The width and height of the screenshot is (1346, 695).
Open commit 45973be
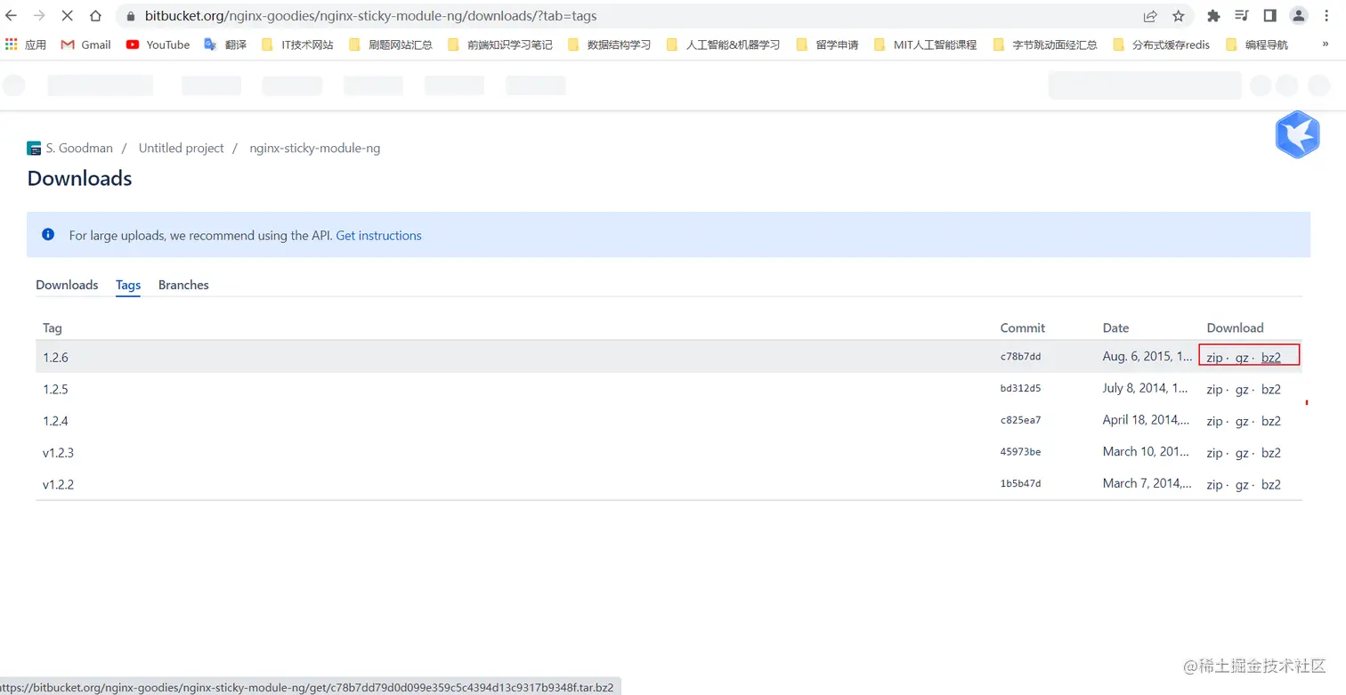1020,452
